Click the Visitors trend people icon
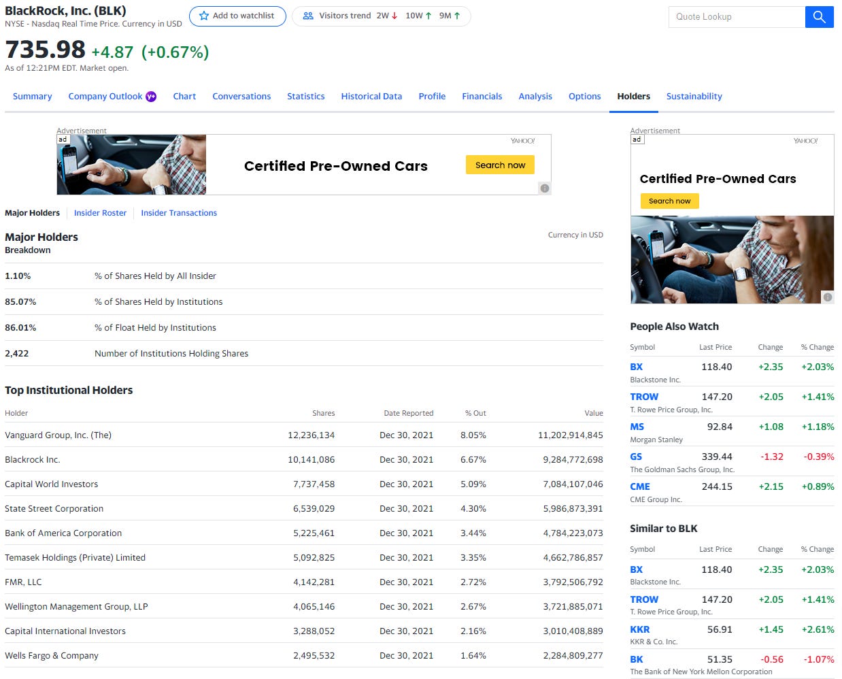This screenshot has height=679, width=842. [308, 16]
